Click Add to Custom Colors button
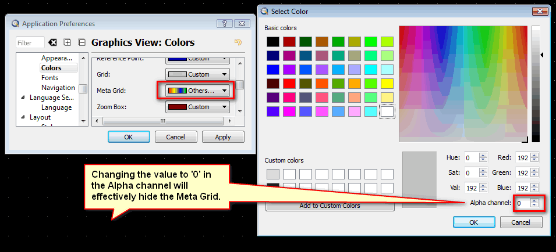 (330, 206)
